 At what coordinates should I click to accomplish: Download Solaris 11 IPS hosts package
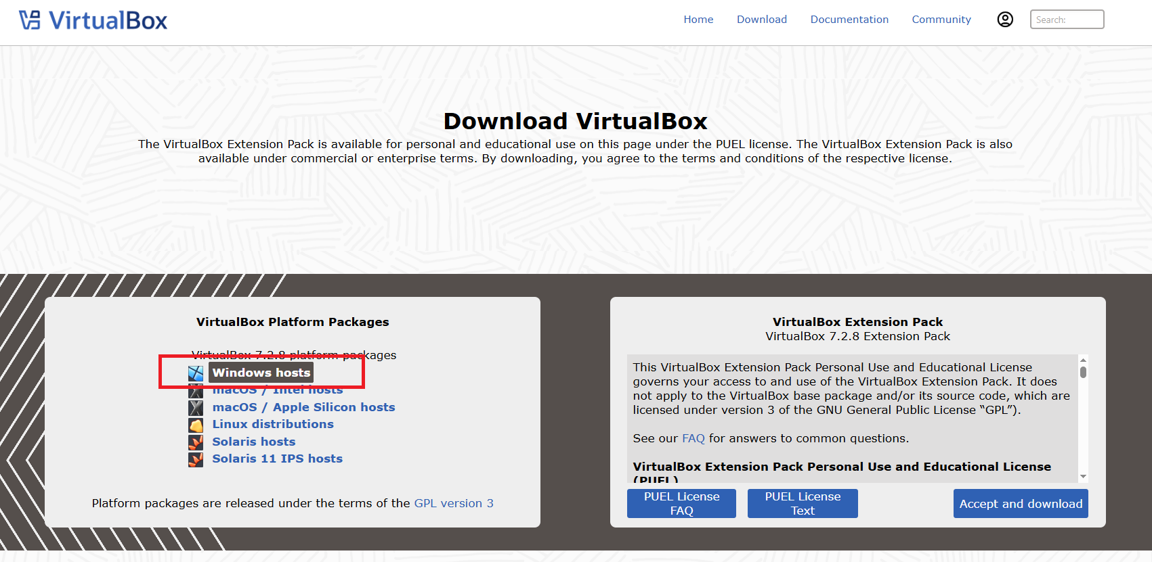(278, 459)
